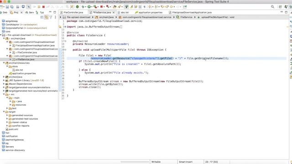Expand the src/test/java folder
This screenshot has height=164, width=292.
pos(4,77)
